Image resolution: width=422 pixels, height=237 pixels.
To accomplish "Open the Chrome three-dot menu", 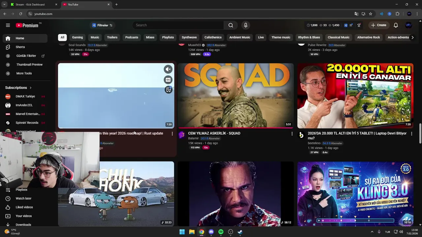I will (417, 14).
